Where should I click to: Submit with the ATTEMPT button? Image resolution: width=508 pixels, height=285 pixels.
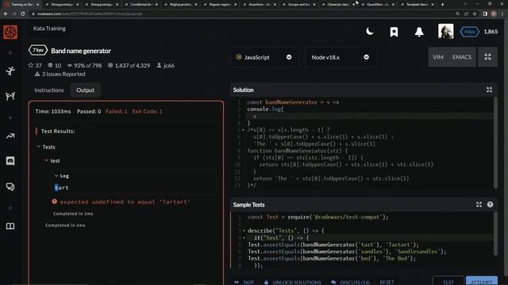482,281
